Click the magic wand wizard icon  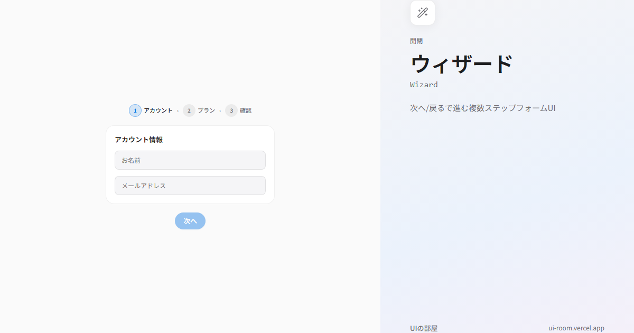(423, 13)
